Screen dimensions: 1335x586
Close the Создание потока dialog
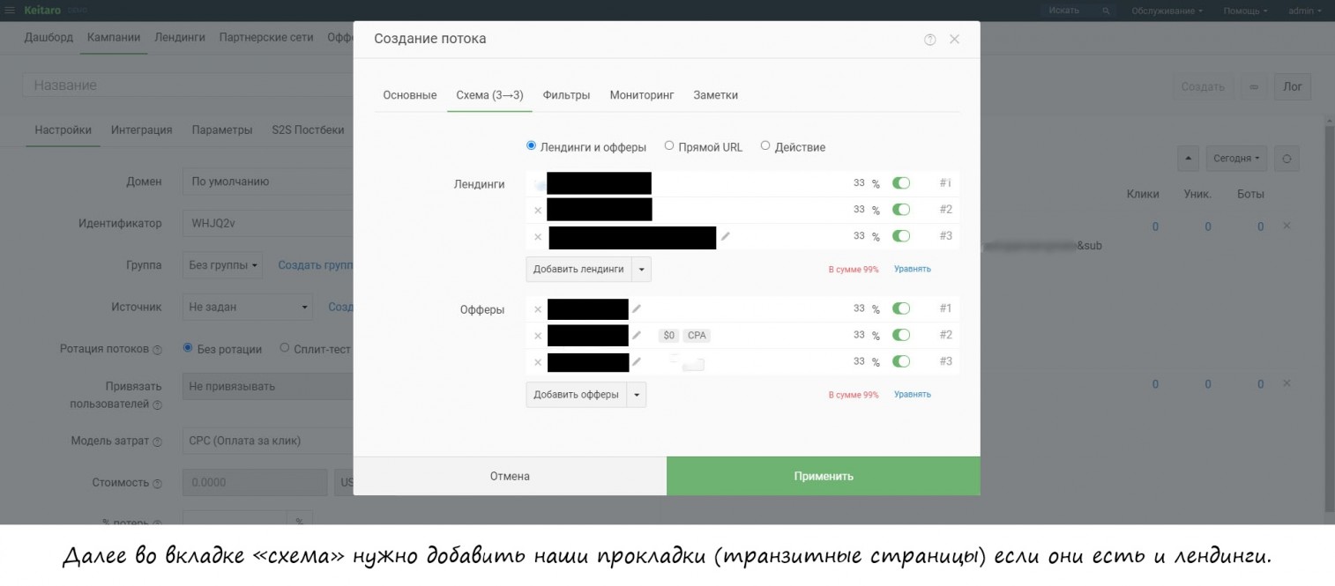click(x=954, y=40)
